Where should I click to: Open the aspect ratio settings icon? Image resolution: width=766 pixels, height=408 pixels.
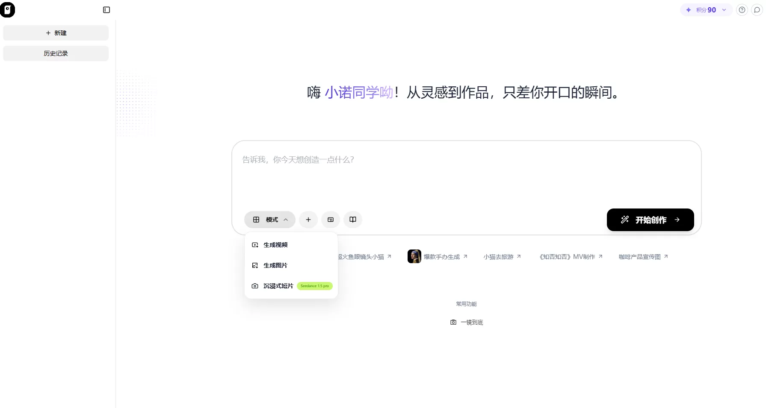[330, 220]
